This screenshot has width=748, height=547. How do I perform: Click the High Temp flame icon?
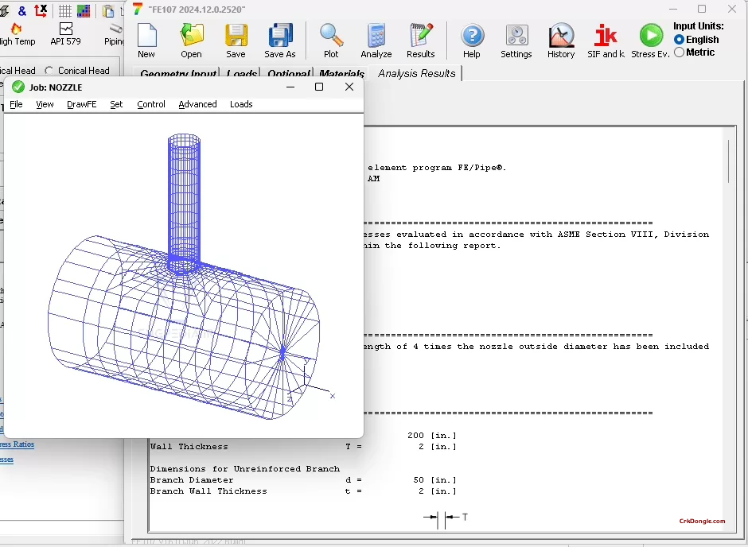pos(16,29)
